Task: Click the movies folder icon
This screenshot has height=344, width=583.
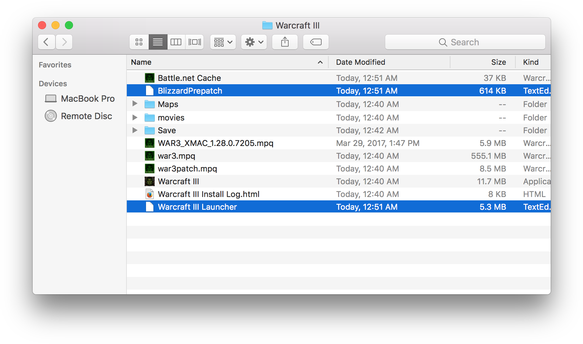Action: tap(150, 117)
